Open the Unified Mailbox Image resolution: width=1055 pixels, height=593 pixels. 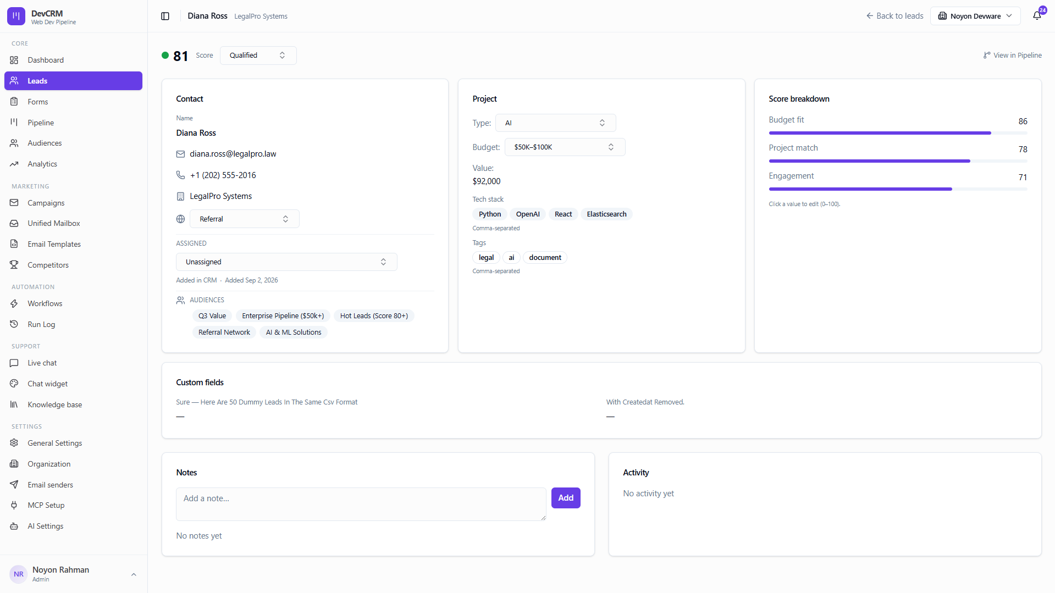[x=73, y=223]
